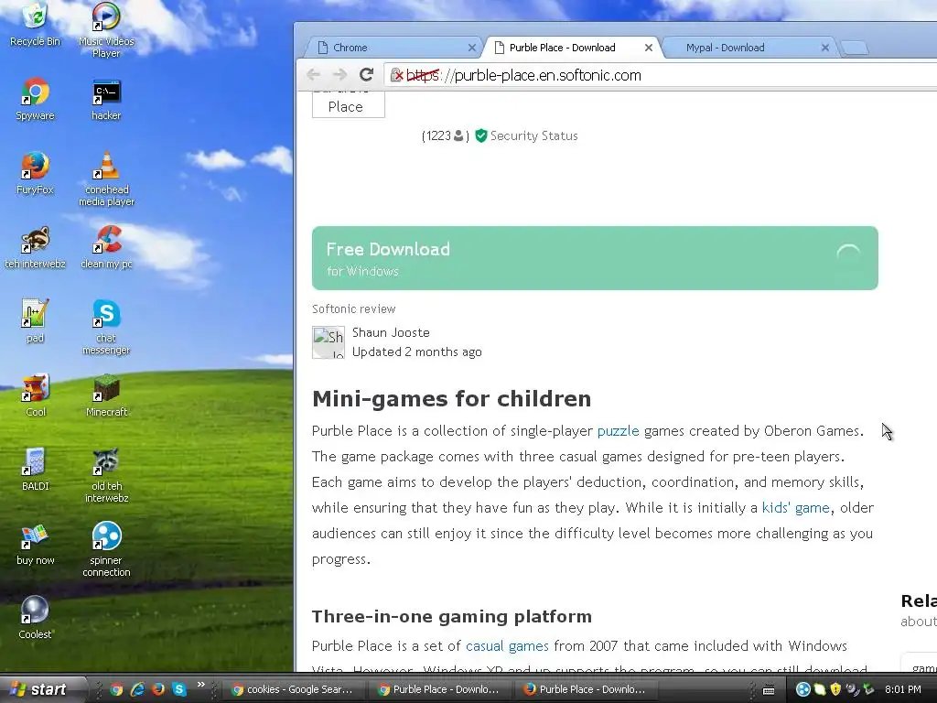Launch FuryFox desktop shortcut
Viewport: 937px width, 703px height.
(x=36, y=173)
